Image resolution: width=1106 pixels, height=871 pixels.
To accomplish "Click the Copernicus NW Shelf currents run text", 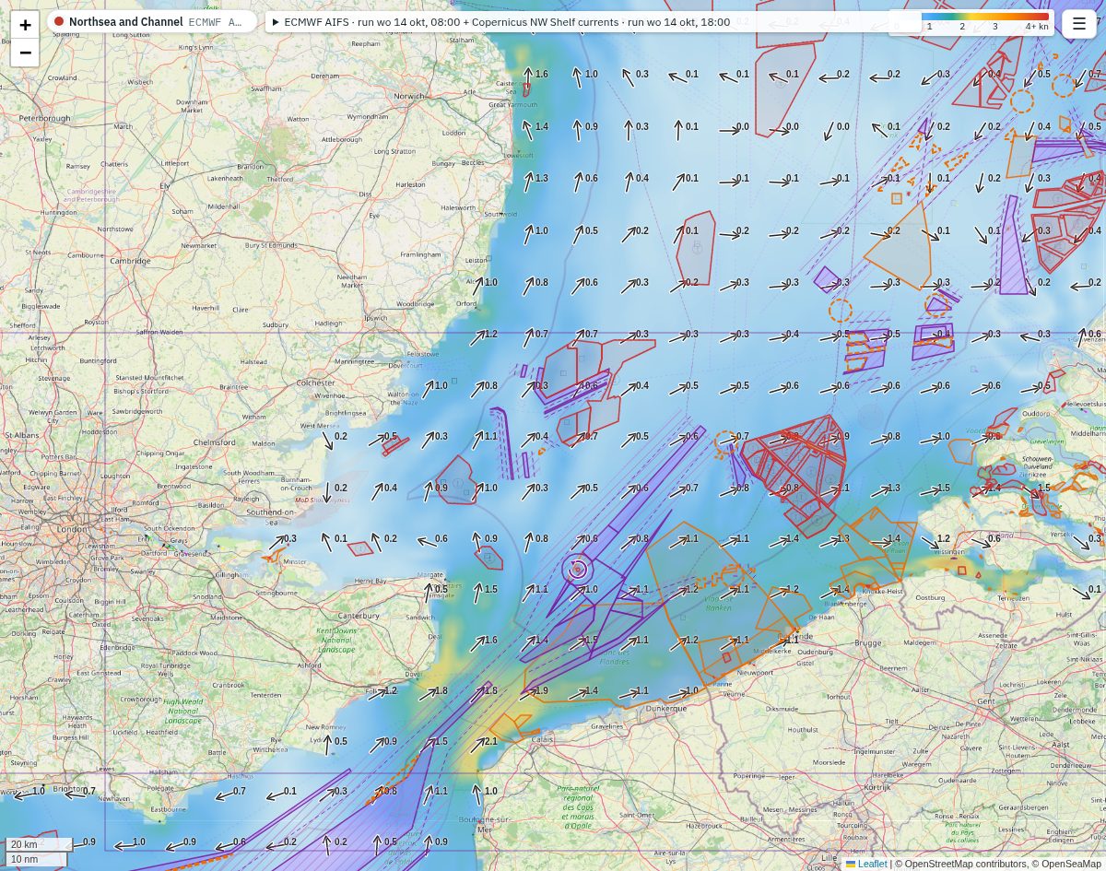I will 602,22.
